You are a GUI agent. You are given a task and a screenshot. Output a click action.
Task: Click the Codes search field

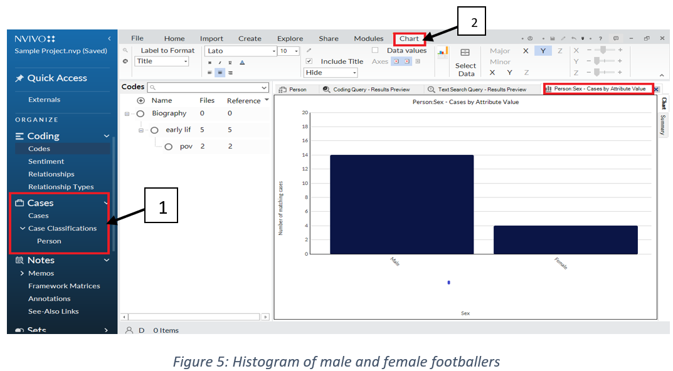(x=207, y=87)
